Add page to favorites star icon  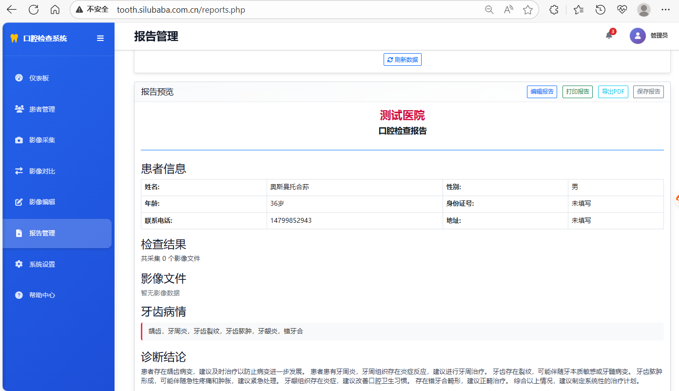pyautogui.click(x=527, y=10)
